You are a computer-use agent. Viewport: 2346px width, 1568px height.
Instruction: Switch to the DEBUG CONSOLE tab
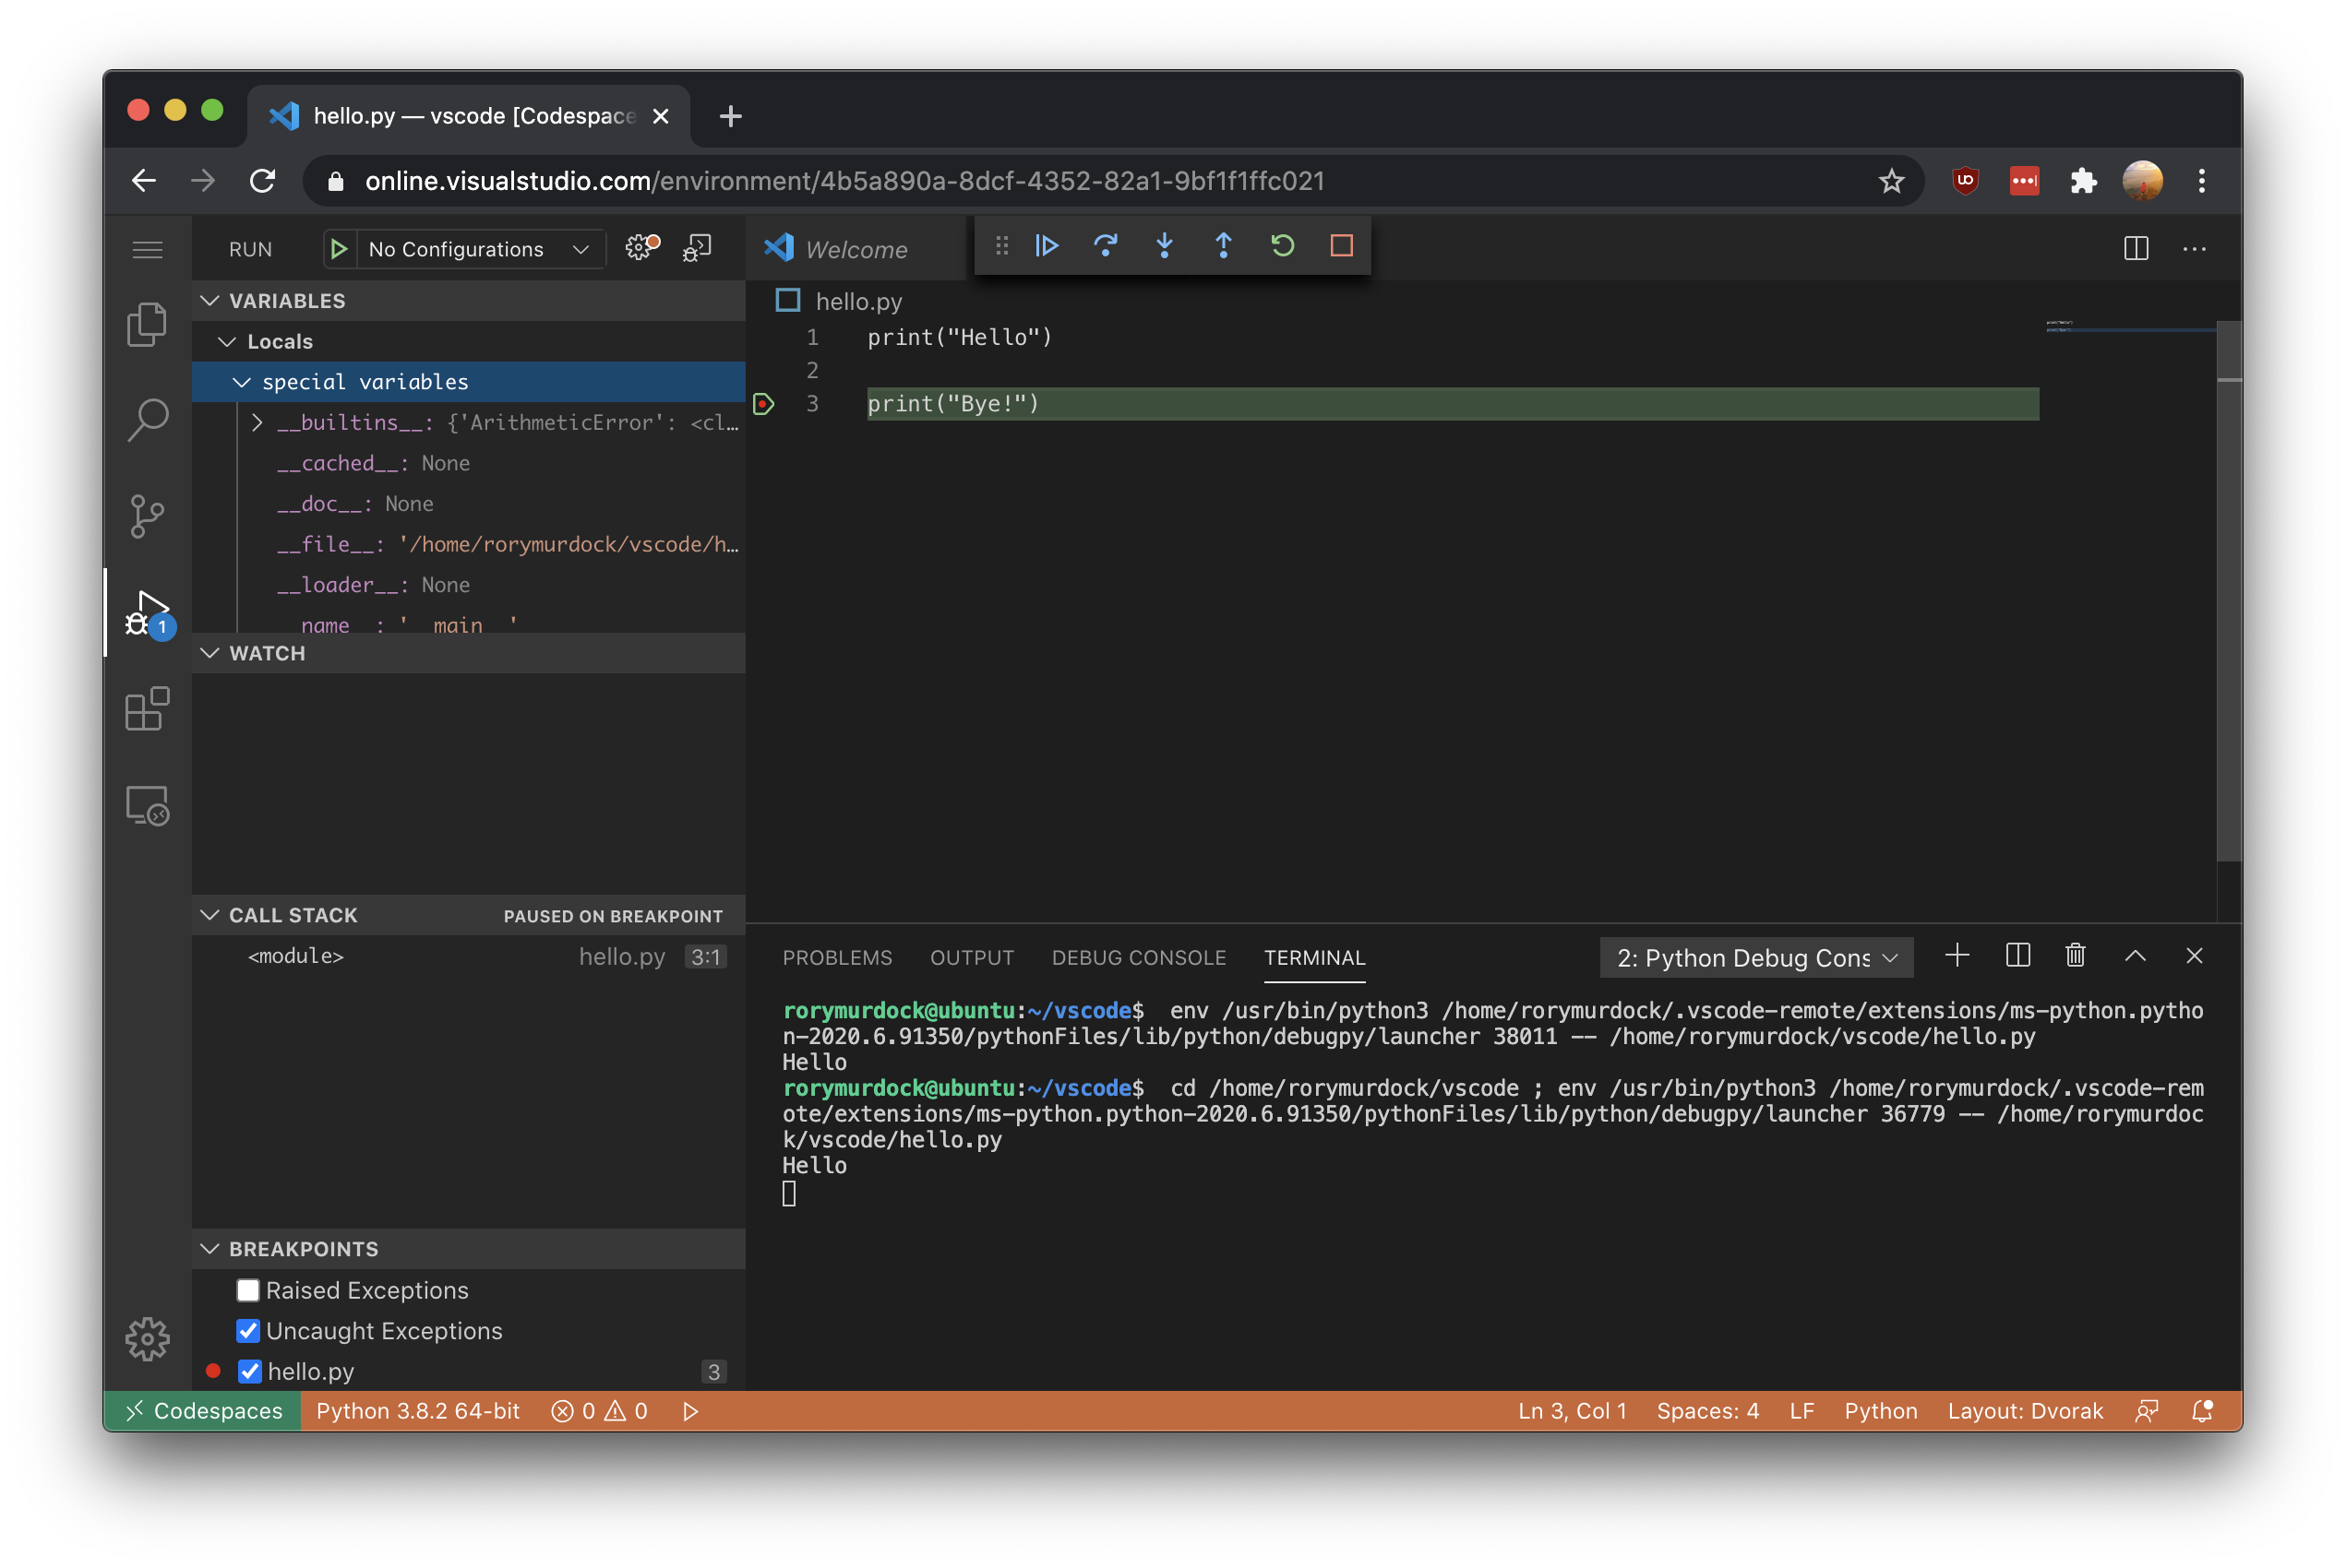(x=1138, y=957)
